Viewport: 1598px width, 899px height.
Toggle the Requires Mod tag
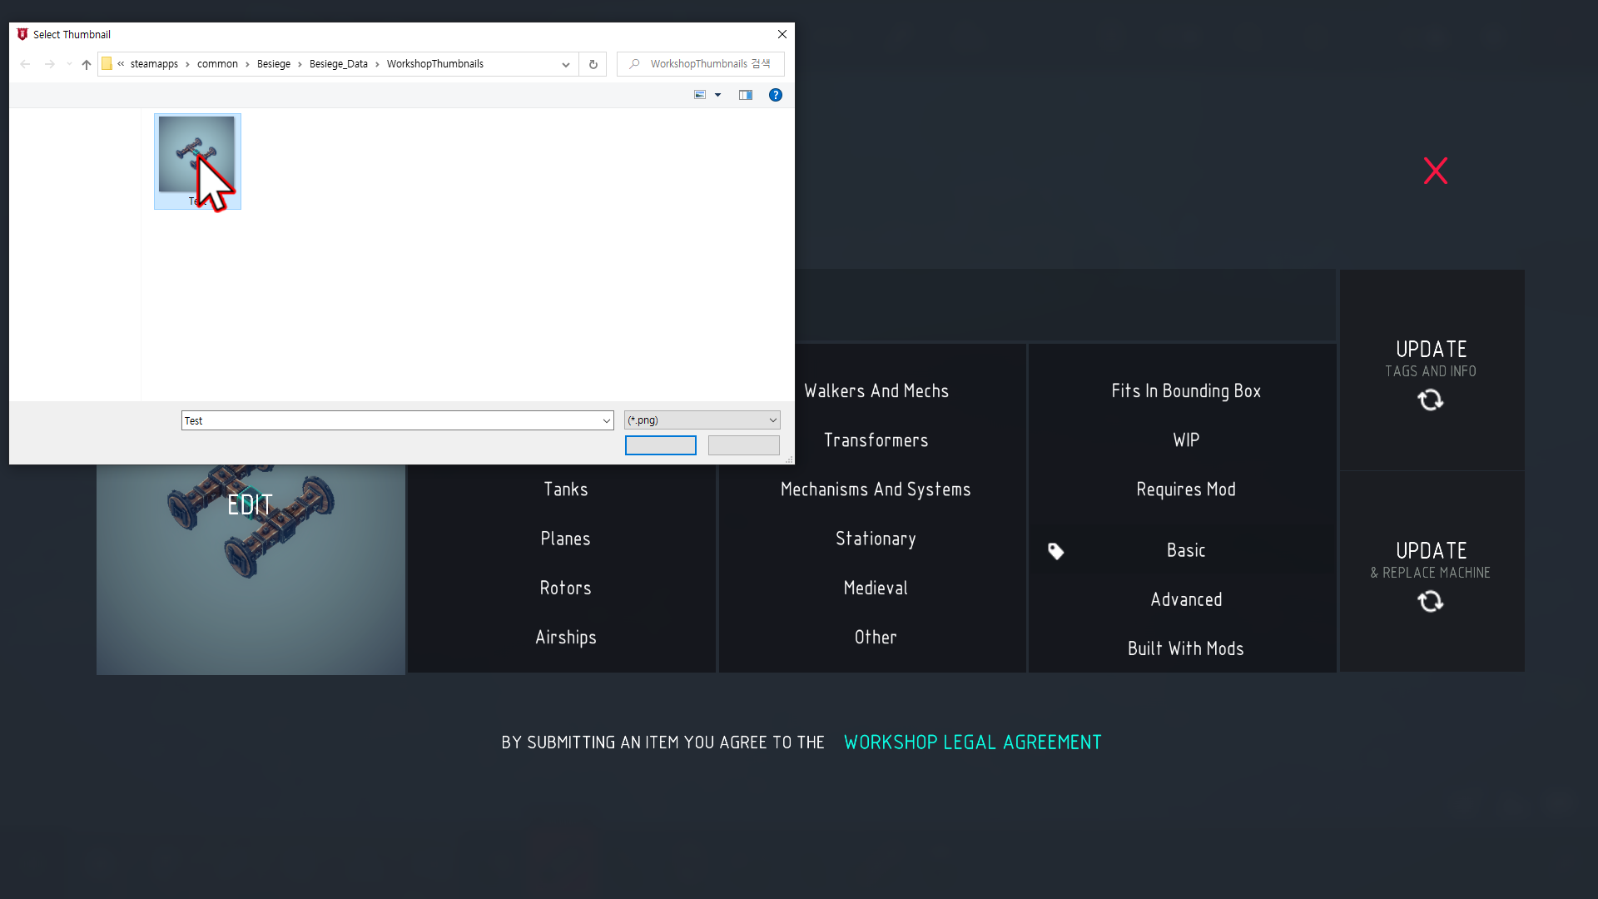click(x=1185, y=489)
